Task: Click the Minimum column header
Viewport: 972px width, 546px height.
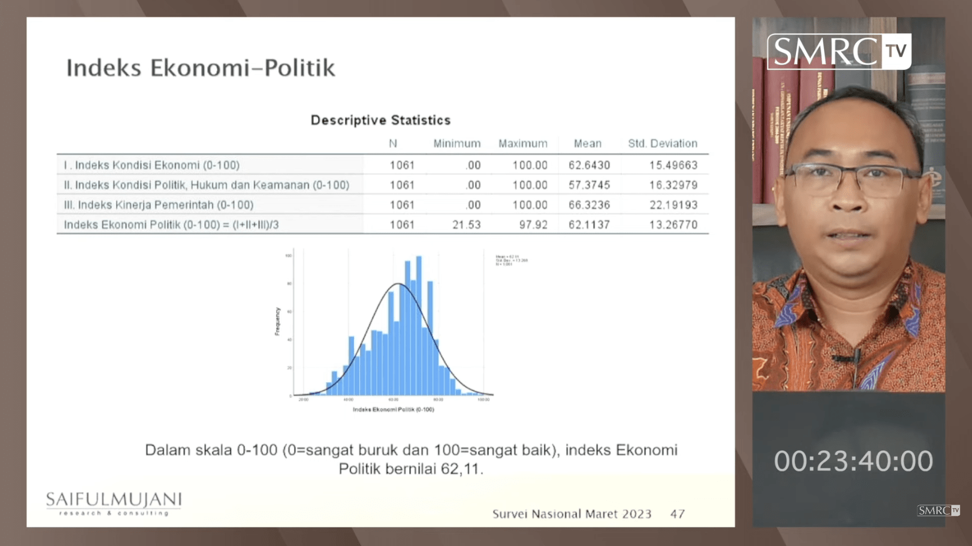Action: (456, 144)
